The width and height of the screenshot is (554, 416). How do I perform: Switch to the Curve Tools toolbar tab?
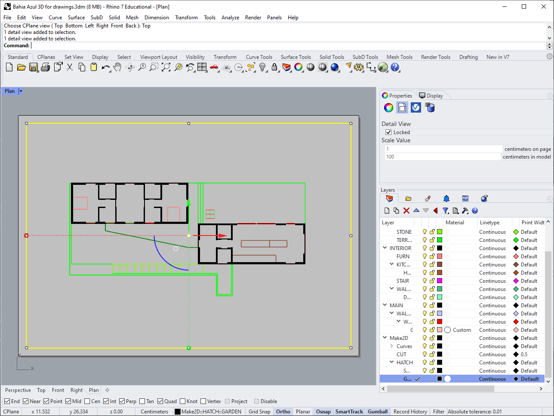[259, 57]
